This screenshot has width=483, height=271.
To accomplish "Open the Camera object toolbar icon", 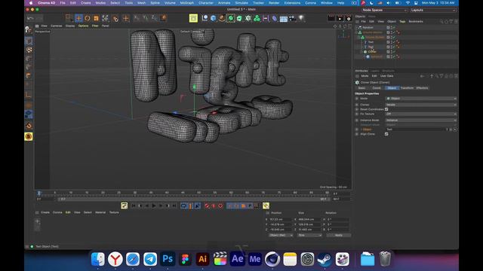I will pos(292,18).
